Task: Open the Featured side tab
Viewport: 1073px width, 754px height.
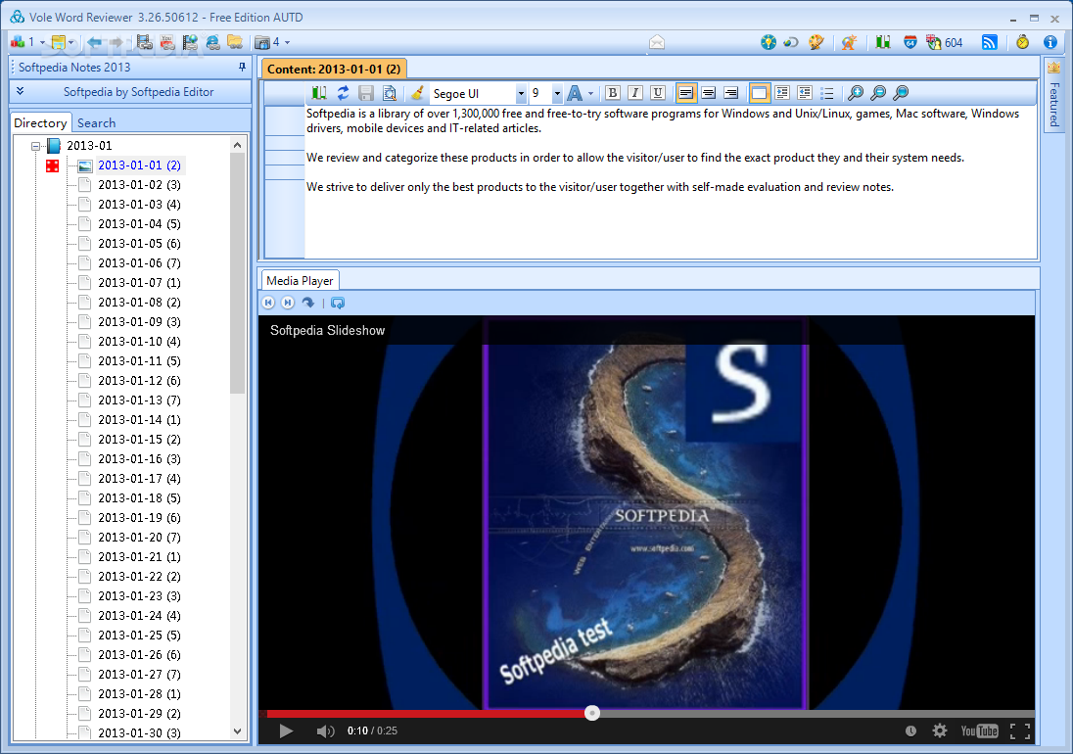Action: 1053,96
